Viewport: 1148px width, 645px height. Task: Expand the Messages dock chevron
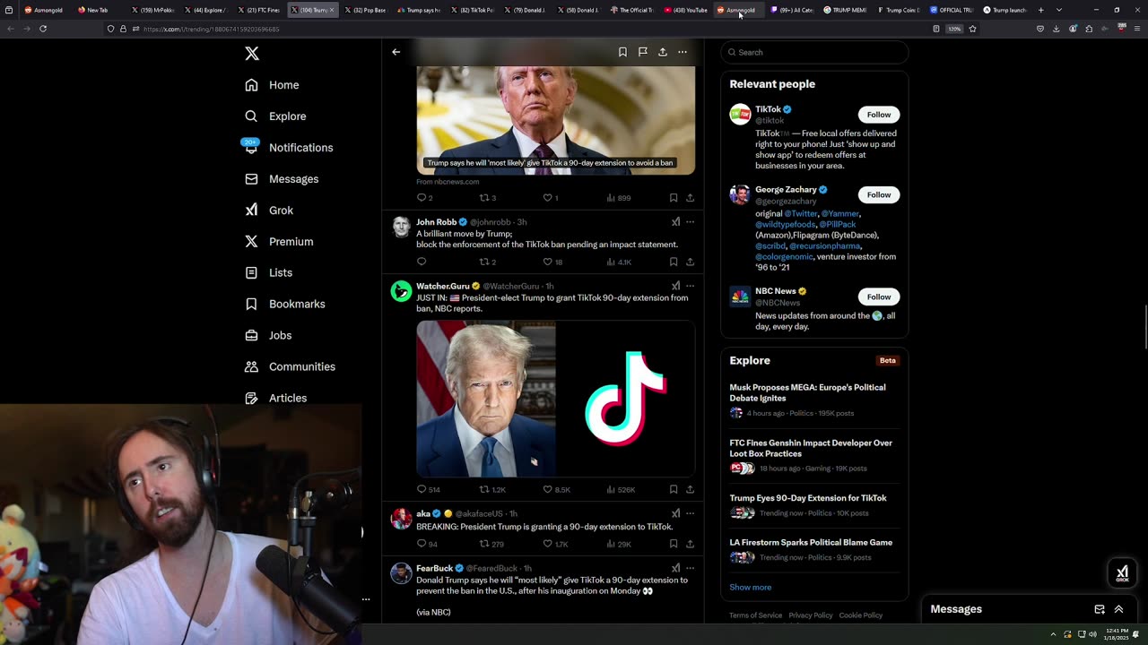[x=1119, y=609]
